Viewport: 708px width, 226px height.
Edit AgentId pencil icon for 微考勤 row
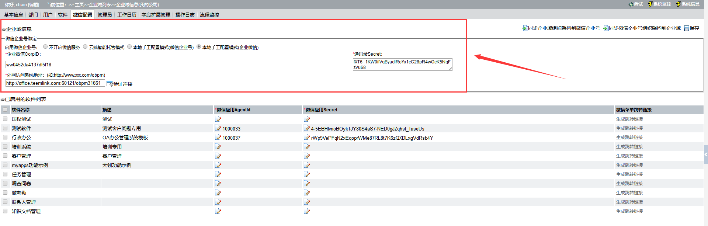(x=218, y=193)
